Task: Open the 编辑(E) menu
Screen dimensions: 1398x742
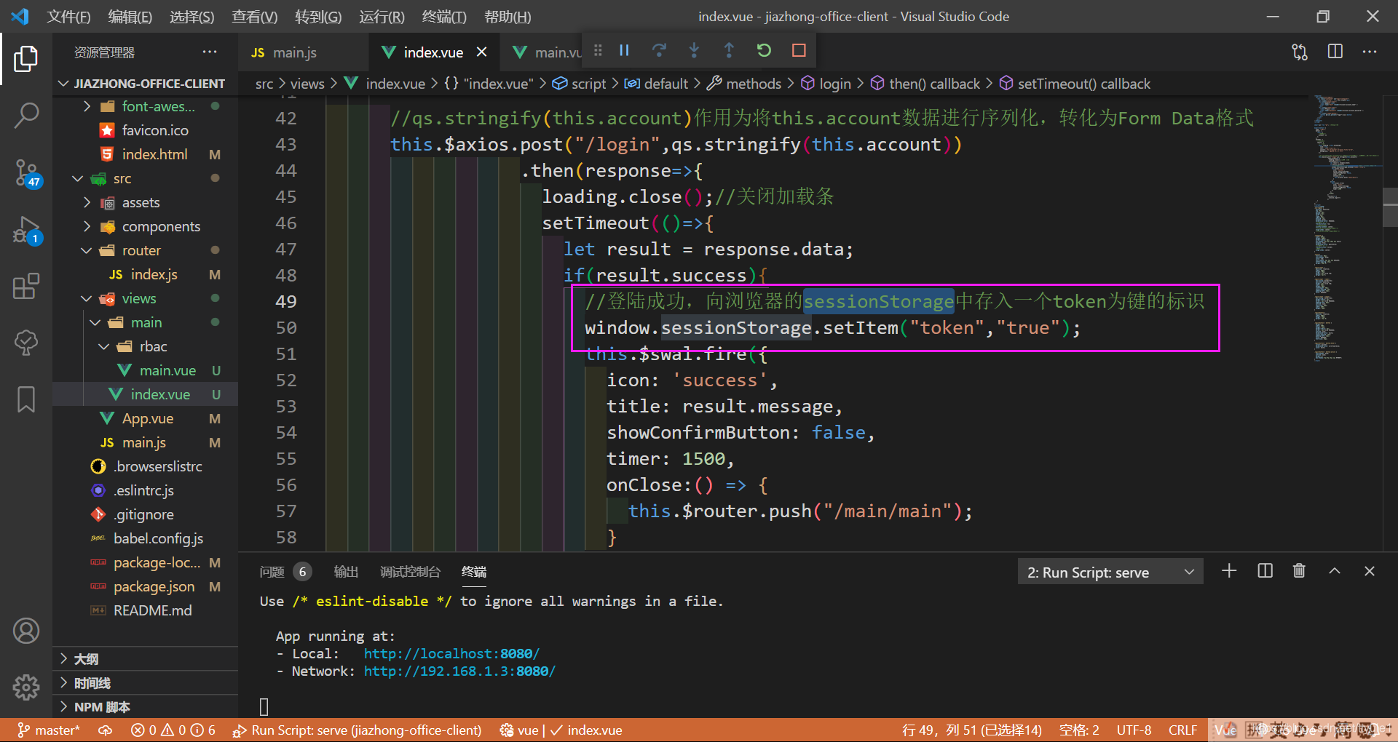Action: click(130, 17)
